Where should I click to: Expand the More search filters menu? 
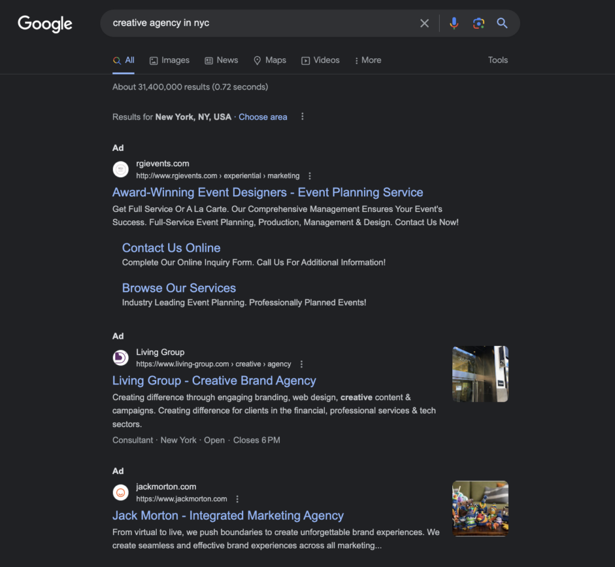[368, 60]
